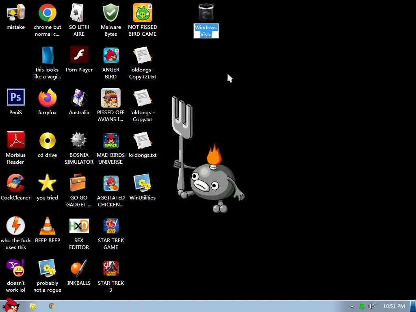The height and width of the screenshot is (312, 416).
Task: Open the folder icon pinned on the taskbar
Action: (x=32, y=306)
